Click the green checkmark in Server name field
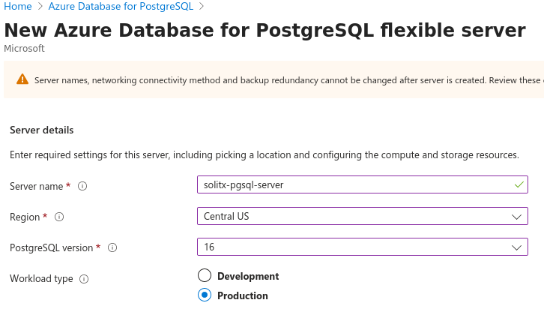Screen dimensions: 544x309 point(519,184)
